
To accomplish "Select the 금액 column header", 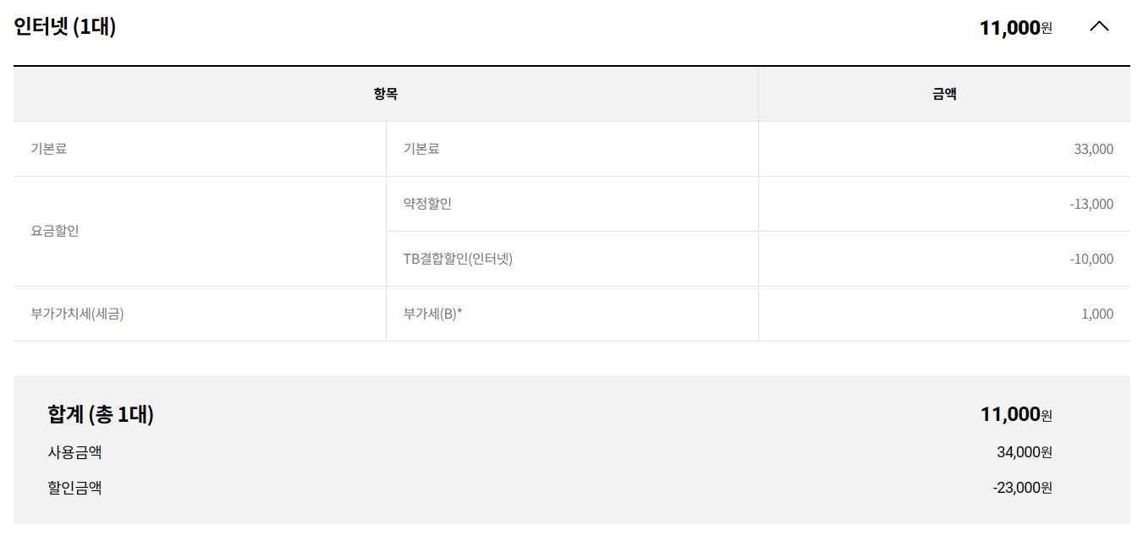I will [x=943, y=95].
